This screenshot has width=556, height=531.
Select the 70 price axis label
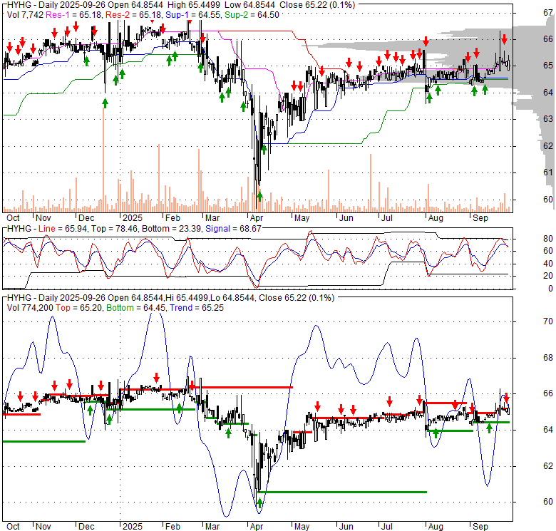coord(548,321)
